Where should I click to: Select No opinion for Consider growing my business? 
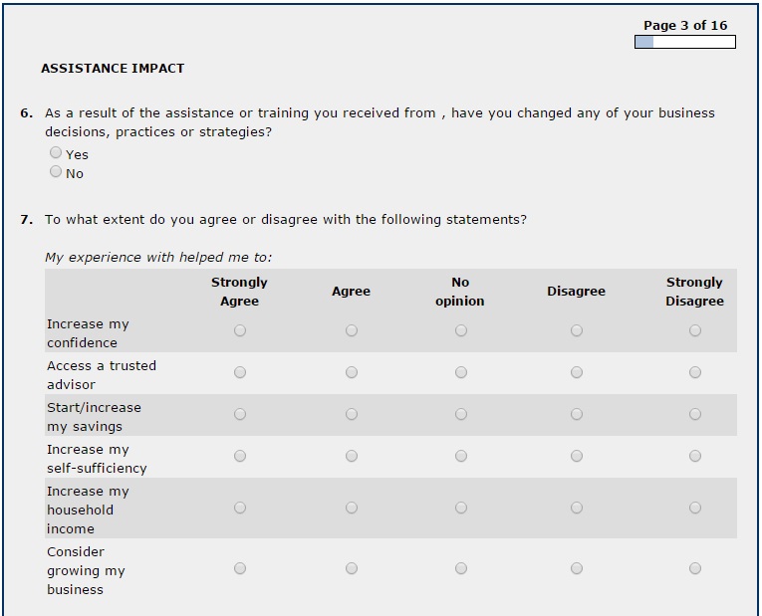461,569
